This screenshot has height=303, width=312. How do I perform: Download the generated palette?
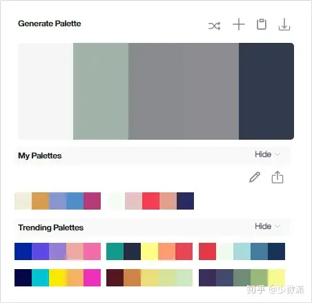coord(284,24)
